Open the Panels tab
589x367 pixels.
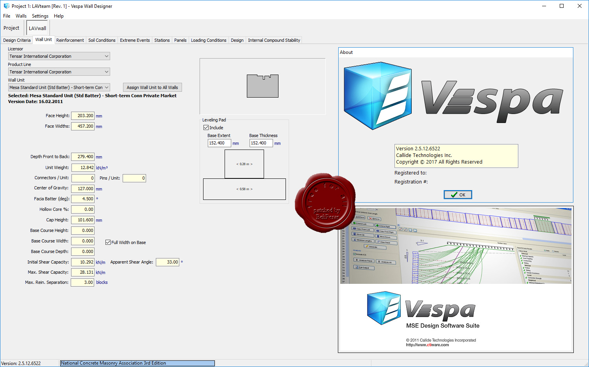point(180,40)
